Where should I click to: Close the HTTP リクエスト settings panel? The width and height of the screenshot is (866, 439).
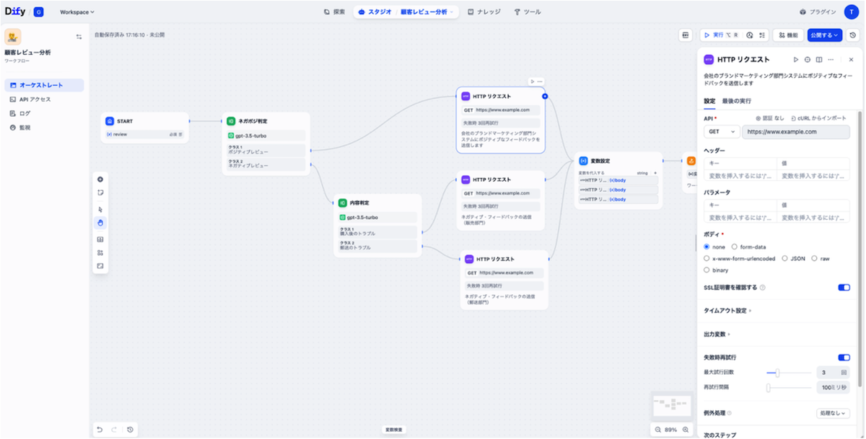pos(851,60)
